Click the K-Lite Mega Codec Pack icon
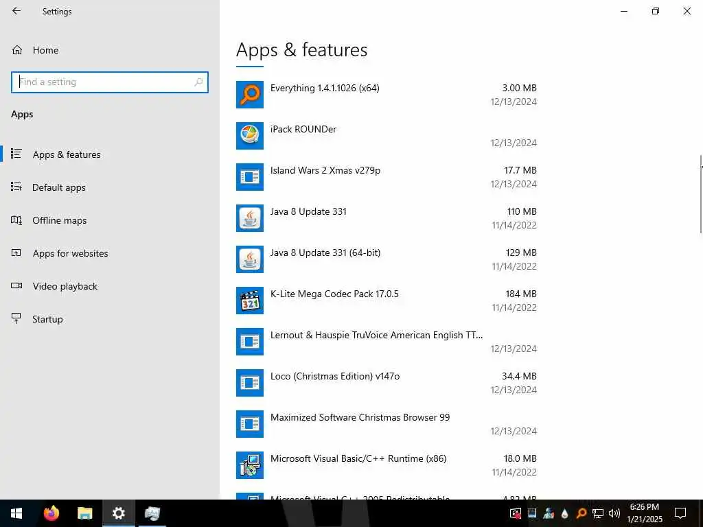Viewport: 703px width, 527px height. point(250,301)
